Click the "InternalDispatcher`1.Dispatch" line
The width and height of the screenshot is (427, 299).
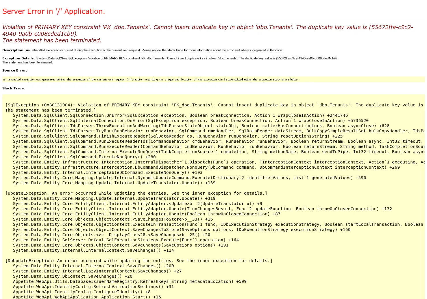coord(219,162)
